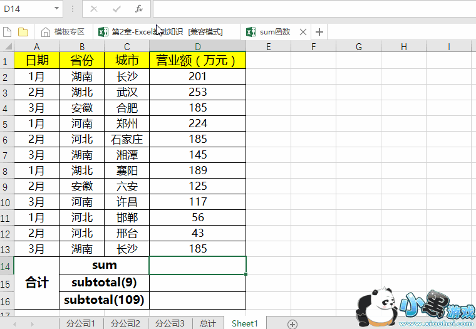476x329 pixels.
Task: Select the cell with value 125
Action: click(198, 186)
